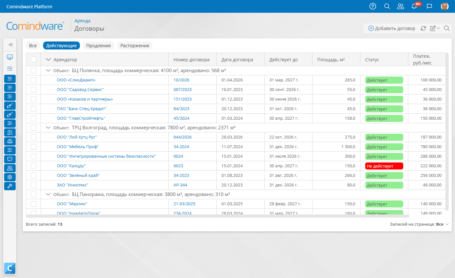The width and height of the screenshot is (455, 278).
Task: Switch to the Расторжения tab
Action: click(135, 46)
